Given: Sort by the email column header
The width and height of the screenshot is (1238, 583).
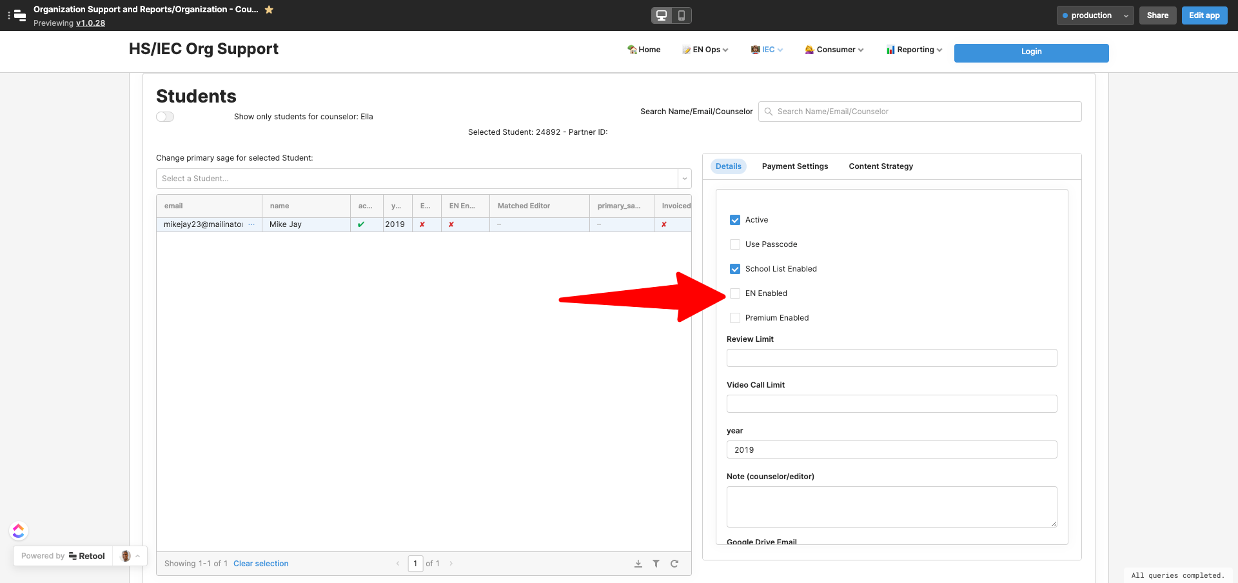Looking at the screenshot, I should point(209,206).
